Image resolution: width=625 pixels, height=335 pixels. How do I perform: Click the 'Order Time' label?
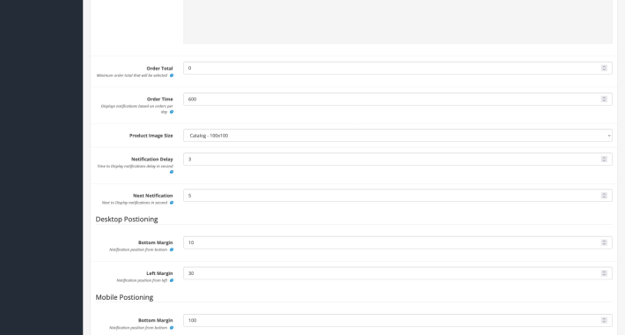(x=160, y=100)
